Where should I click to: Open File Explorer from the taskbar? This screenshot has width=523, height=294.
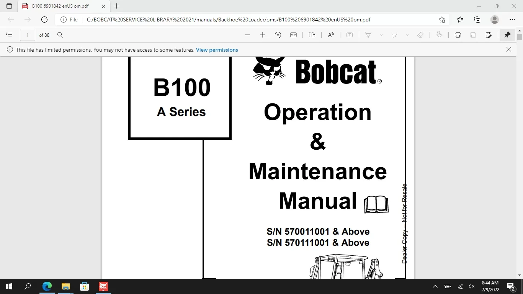pos(66,286)
